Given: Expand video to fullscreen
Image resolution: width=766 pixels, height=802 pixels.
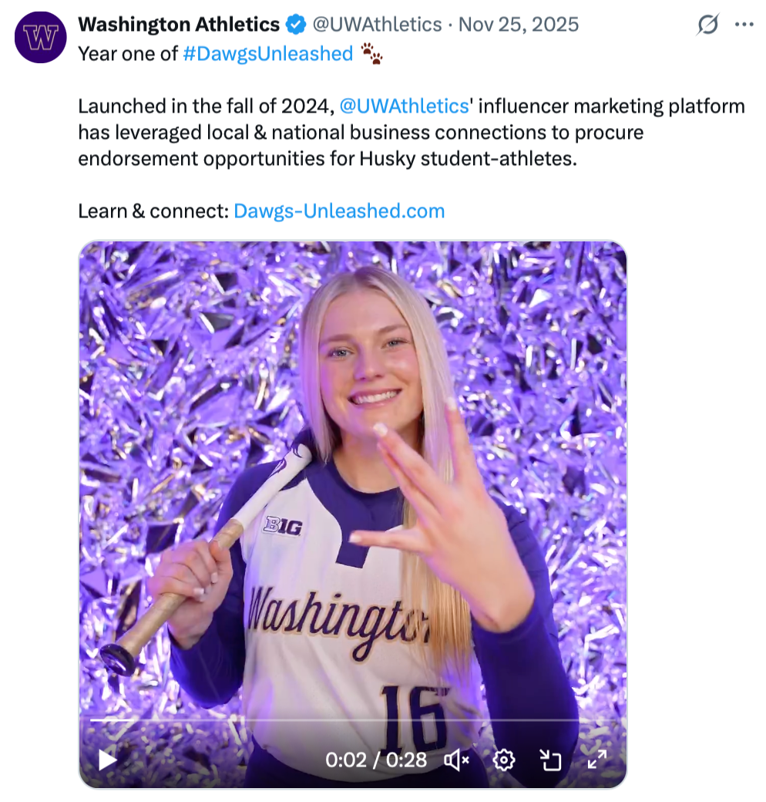Looking at the screenshot, I should 597,760.
